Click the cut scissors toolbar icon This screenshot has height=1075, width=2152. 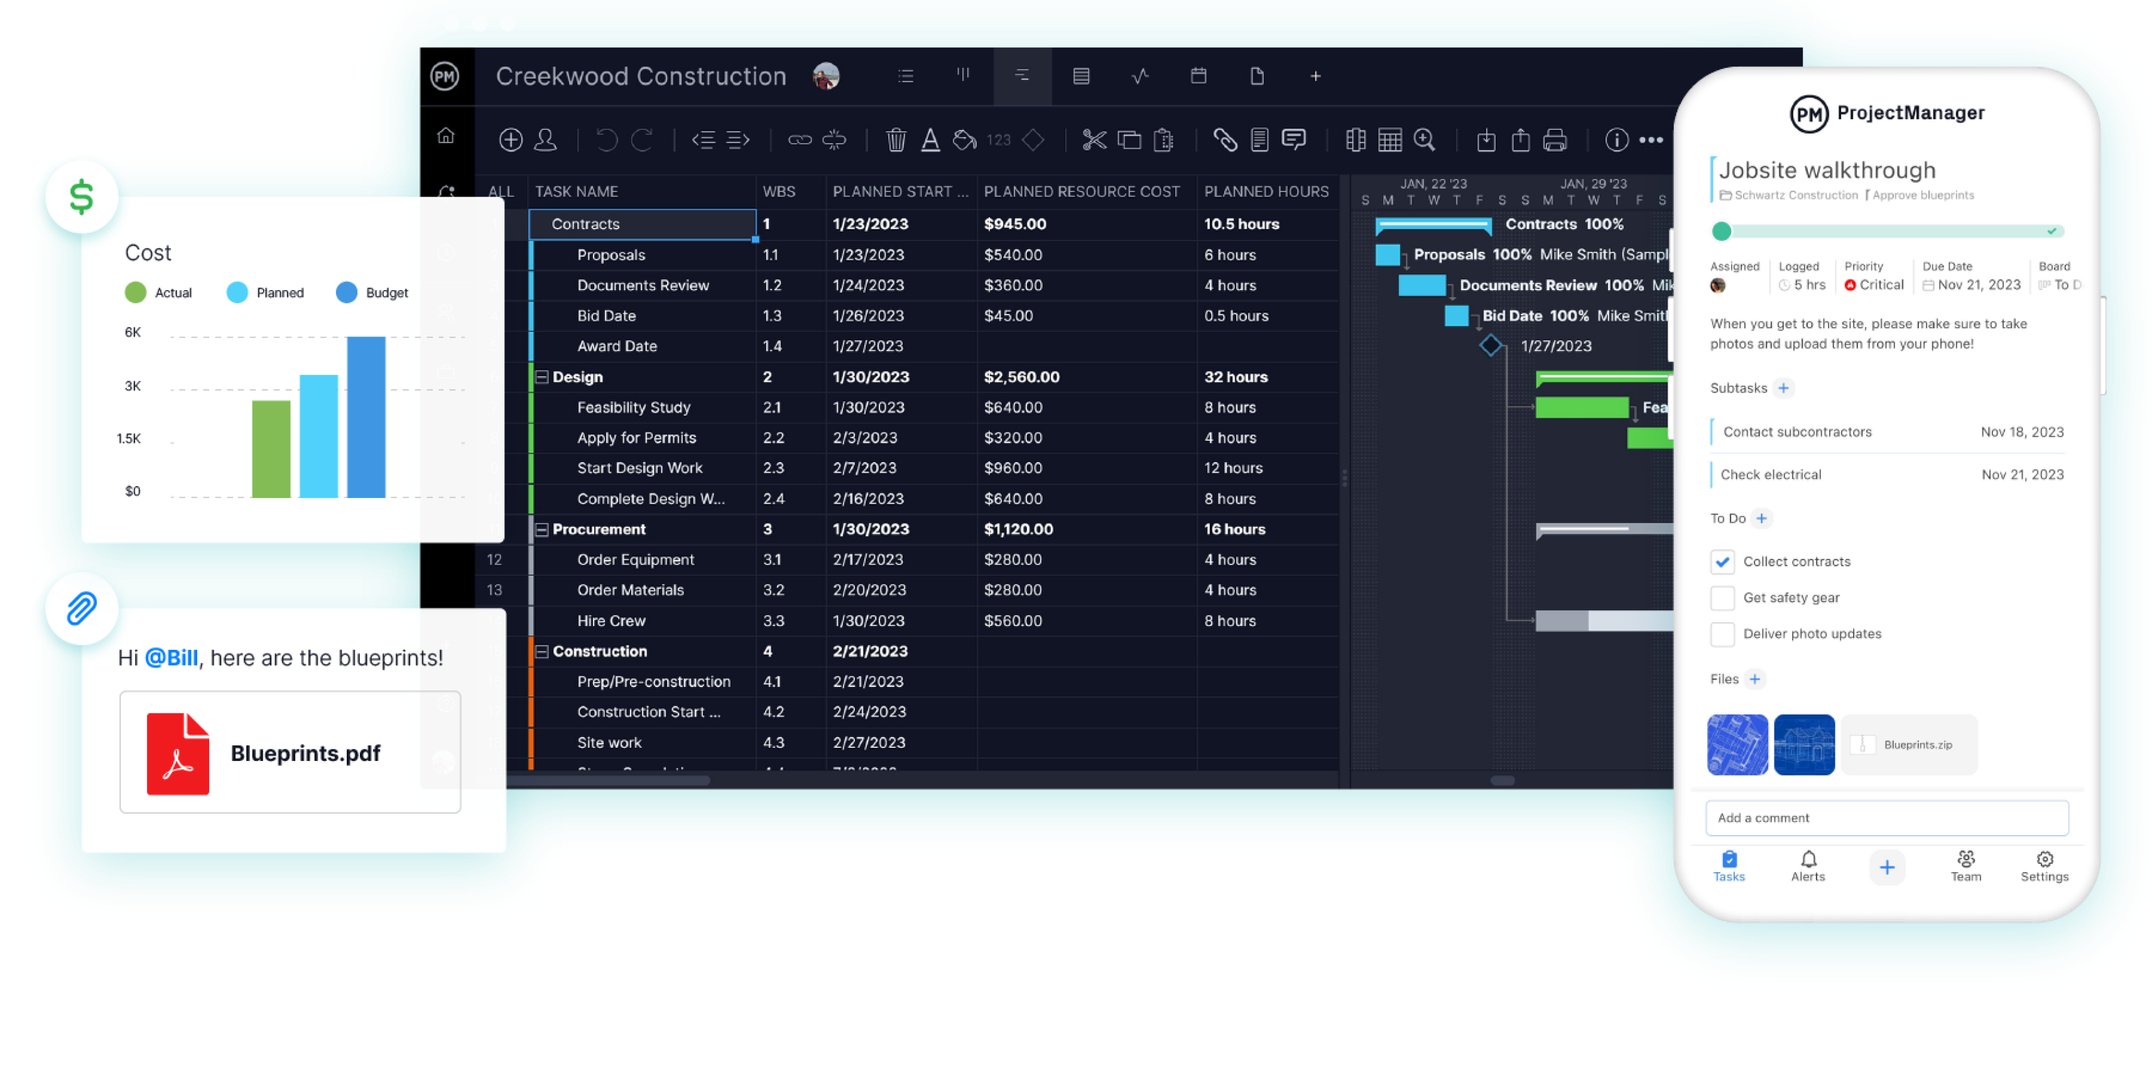click(x=1094, y=139)
